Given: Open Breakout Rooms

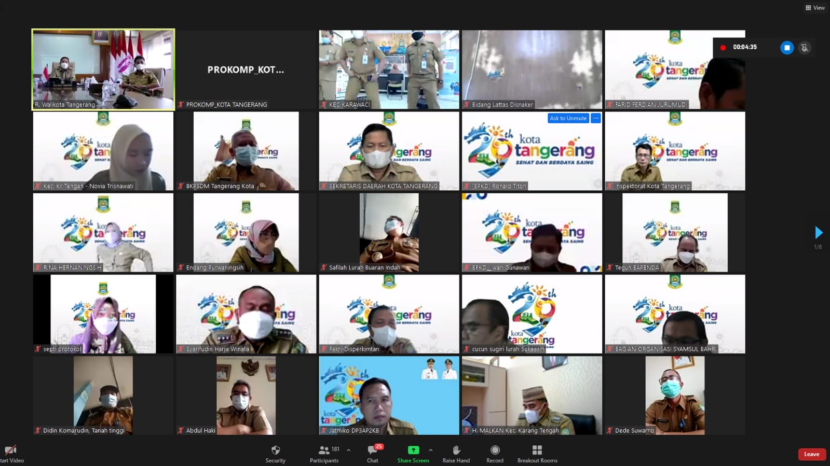Looking at the screenshot, I should [x=537, y=454].
